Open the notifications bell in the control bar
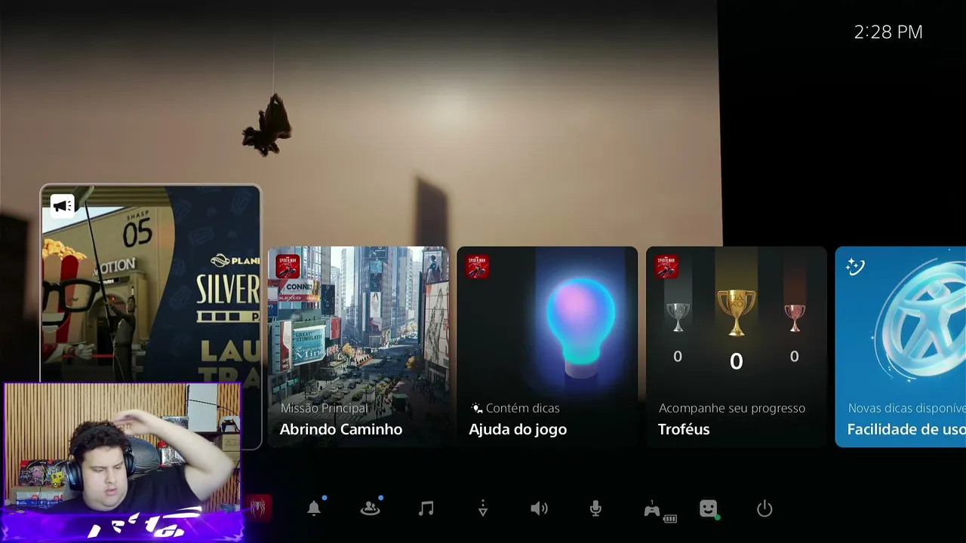 click(x=314, y=508)
